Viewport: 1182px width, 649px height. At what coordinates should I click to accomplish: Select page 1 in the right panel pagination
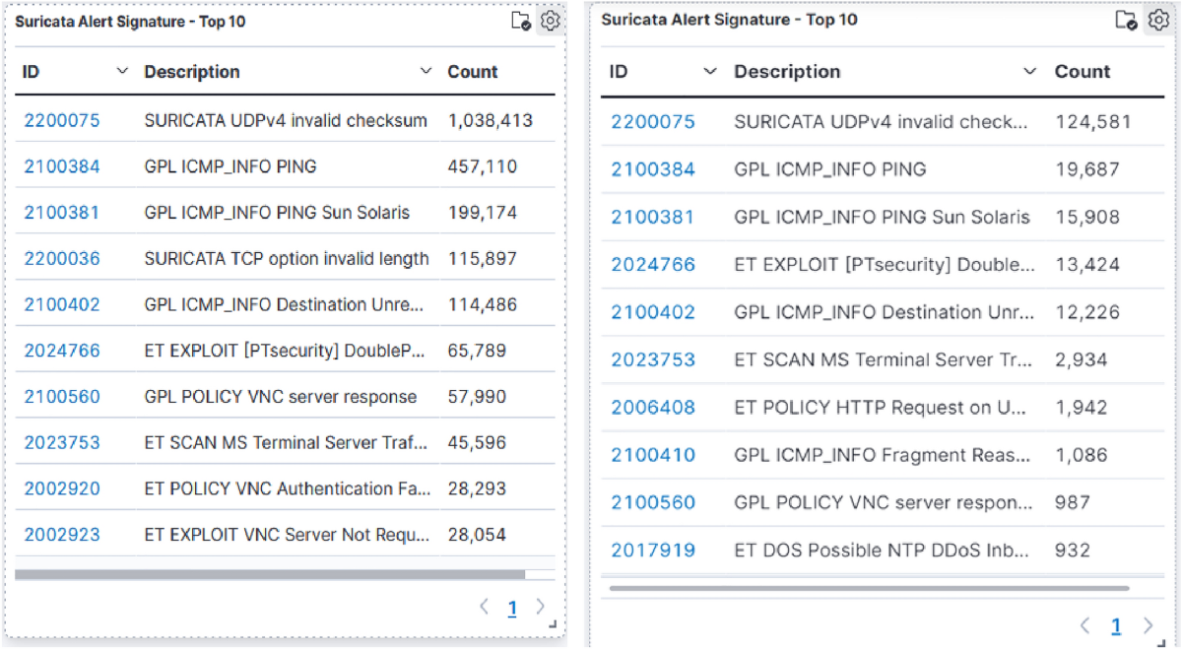1116,625
